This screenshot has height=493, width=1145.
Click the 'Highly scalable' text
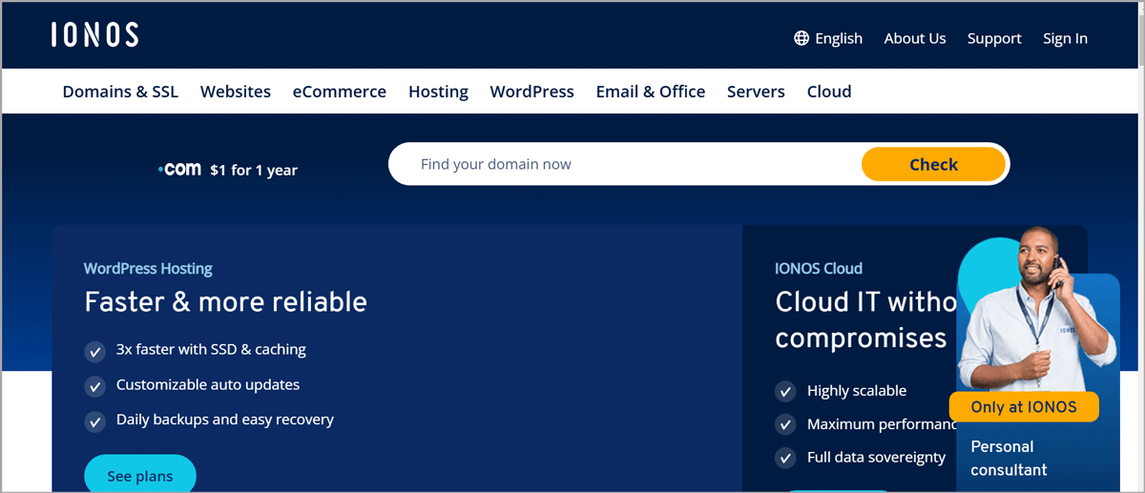point(857,391)
